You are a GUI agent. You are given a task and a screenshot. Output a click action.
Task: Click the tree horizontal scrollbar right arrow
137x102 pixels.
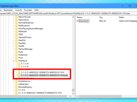coord(70,96)
